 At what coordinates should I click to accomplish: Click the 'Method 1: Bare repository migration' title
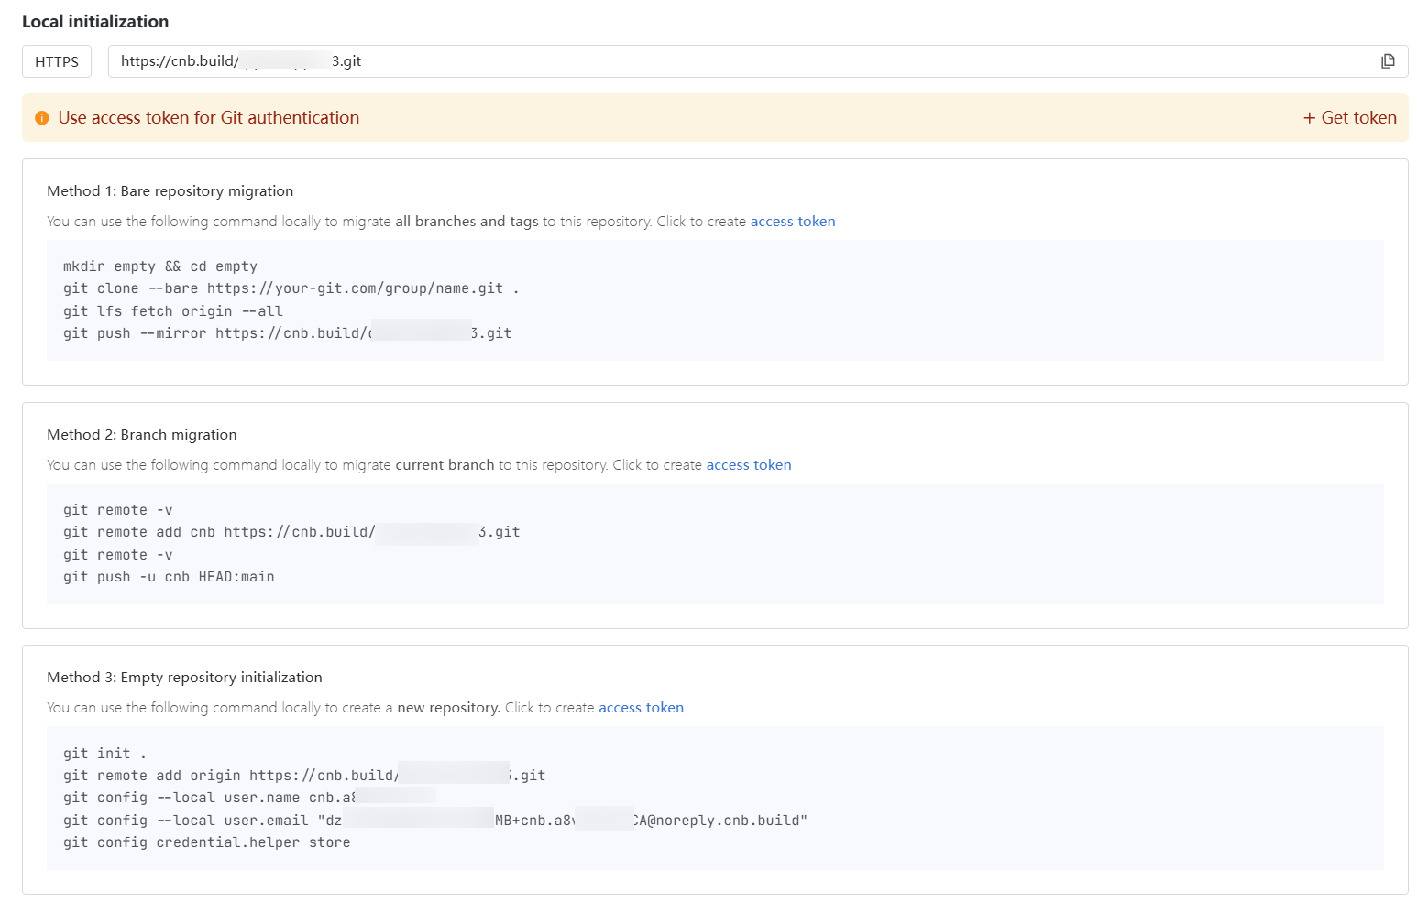pyautogui.click(x=170, y=191)
